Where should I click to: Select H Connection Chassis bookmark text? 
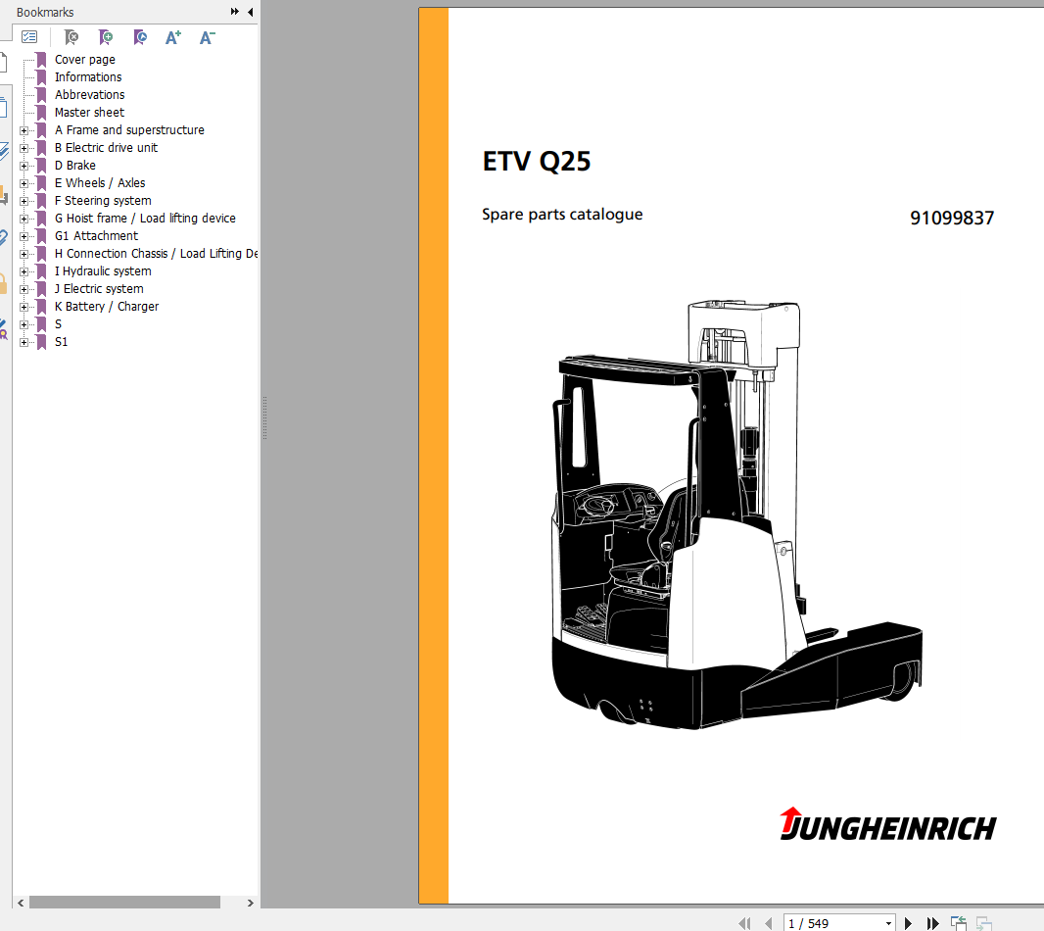[156, 254]
